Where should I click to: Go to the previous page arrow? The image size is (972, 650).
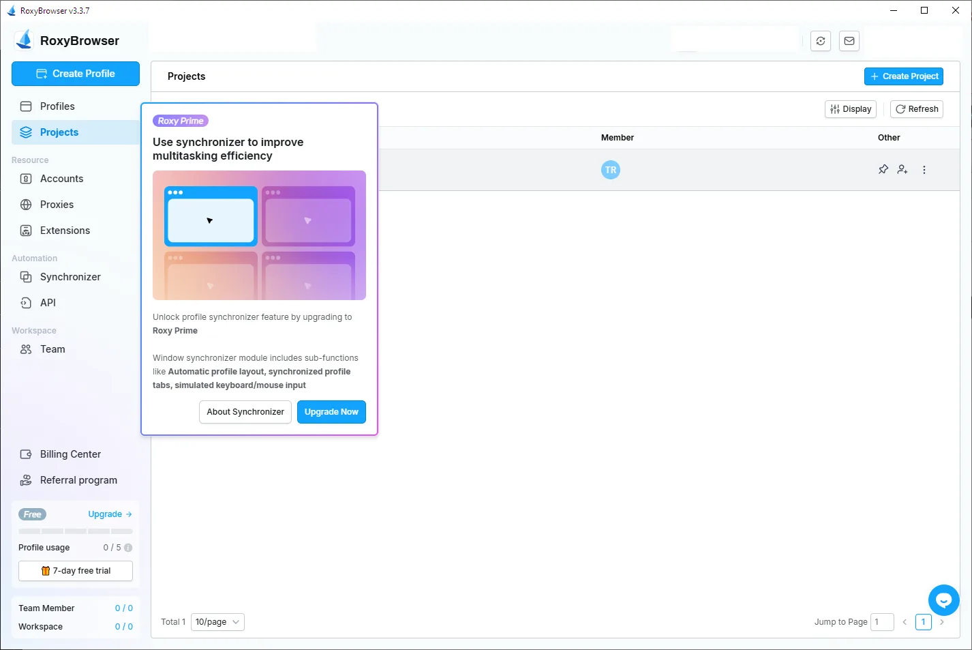coord(905,622)
